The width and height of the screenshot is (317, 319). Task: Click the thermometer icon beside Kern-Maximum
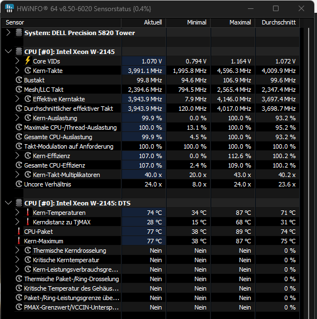click(19, 241)
